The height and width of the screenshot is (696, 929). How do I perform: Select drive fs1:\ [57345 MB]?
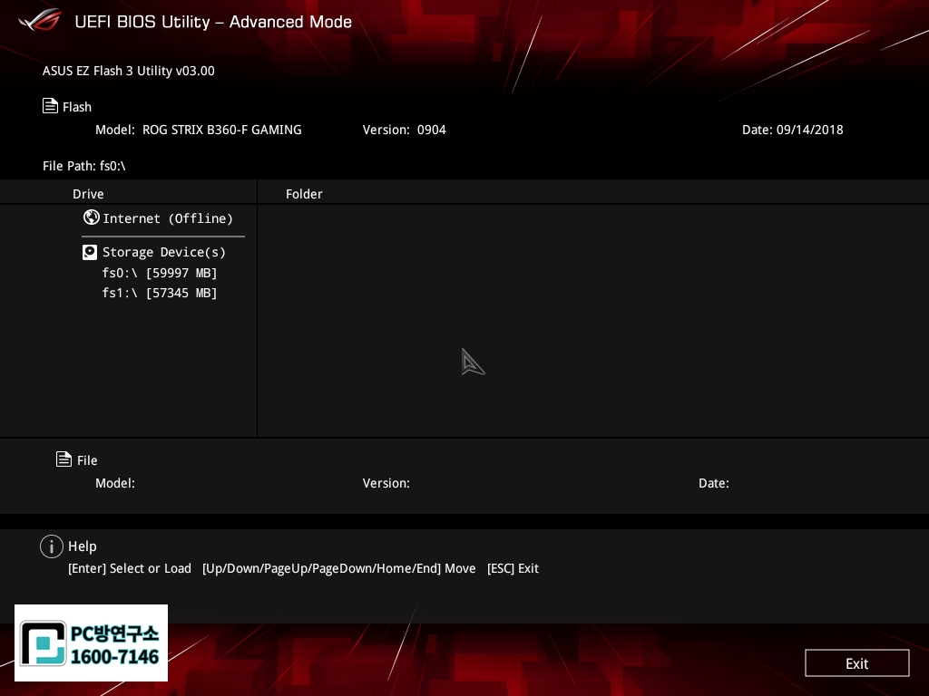pyautogui.click(x=160, y=293)
